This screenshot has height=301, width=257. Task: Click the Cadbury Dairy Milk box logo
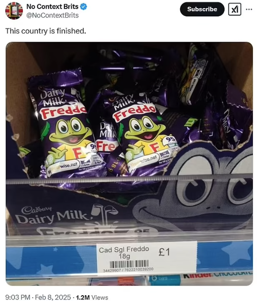pos(52,215)
